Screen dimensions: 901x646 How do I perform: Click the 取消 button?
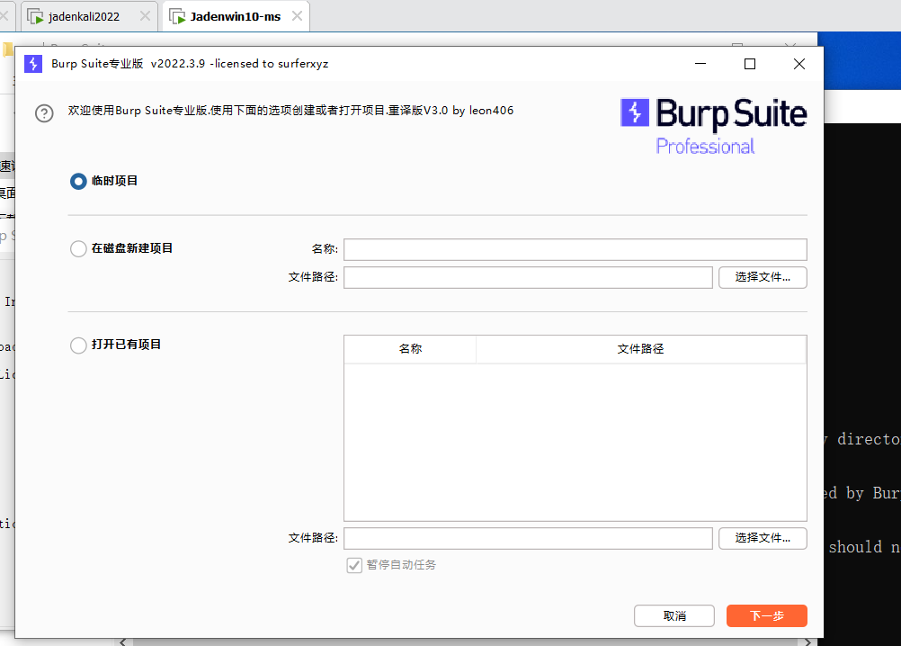pyautogui.click(x=674, y=616)
